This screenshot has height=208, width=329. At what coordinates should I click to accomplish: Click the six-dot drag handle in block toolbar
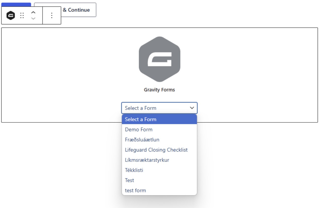click(22, 16)
